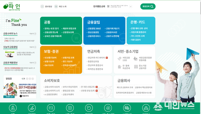
Task: Open 금융소비자 보호처 link
Action: [x=52, y=87]
